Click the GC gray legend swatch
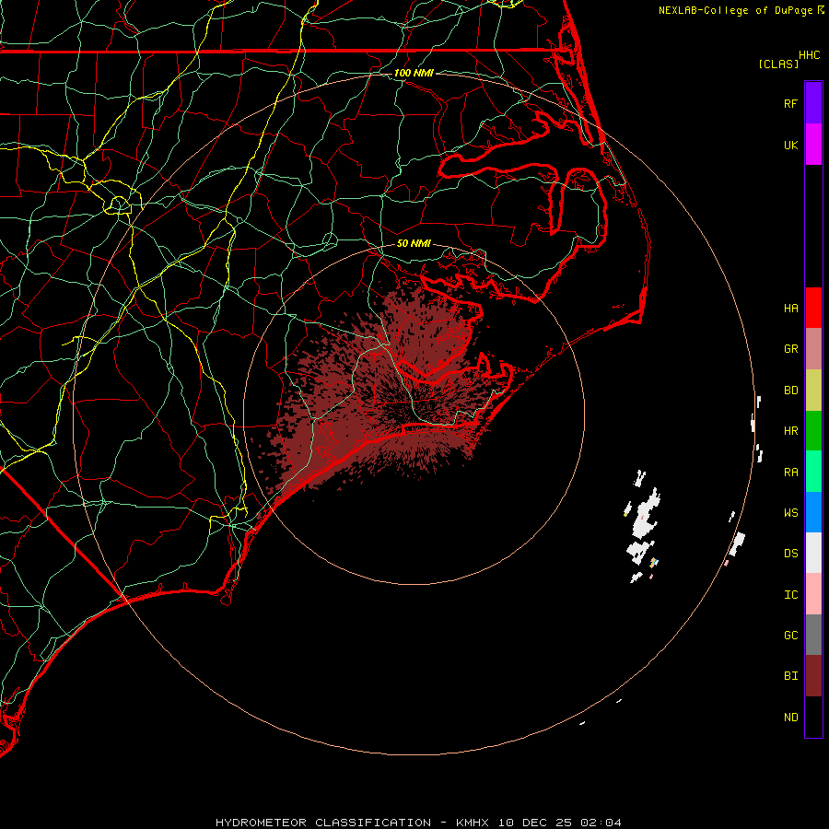Screen dimensions: 829x829 pyautogui.click(x=813, y=635)
